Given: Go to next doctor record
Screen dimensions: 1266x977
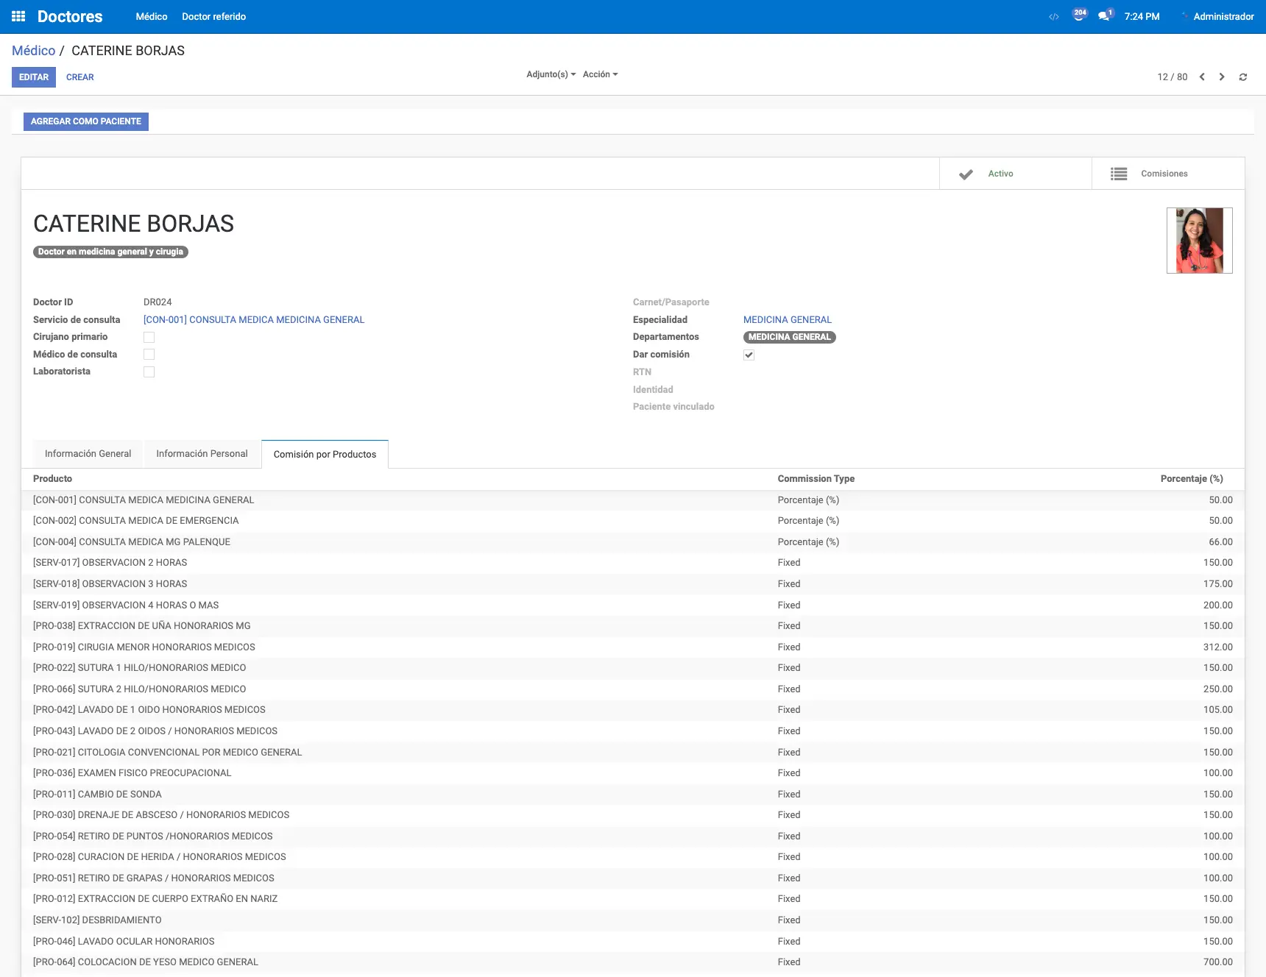Looking at the screenshot, I should [x=1222, y=77].
